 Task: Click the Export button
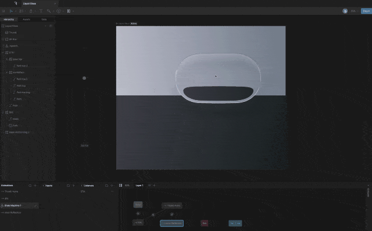click(366, 11)
